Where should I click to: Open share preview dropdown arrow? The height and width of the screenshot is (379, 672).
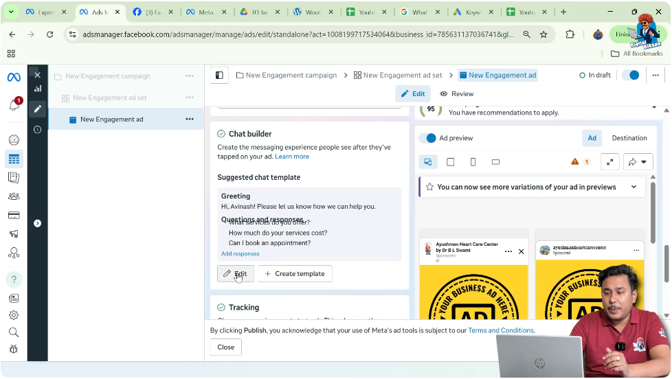pos(643,162)
